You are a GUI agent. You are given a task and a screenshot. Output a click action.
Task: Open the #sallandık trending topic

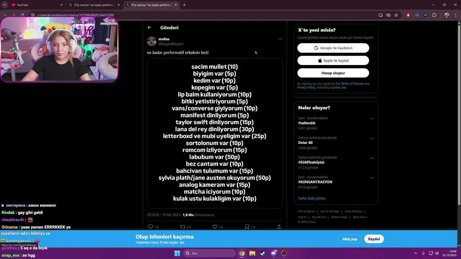(307, 123)
